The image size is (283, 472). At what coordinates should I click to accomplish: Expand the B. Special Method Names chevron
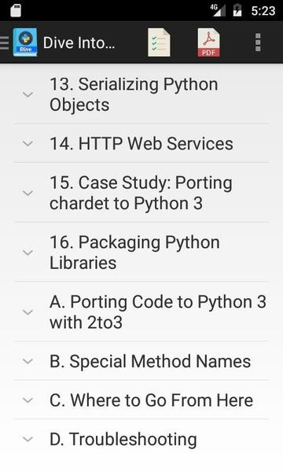[28, 361]
